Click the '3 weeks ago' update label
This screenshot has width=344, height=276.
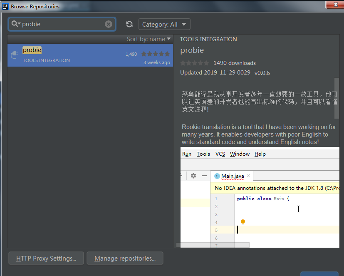pyautogui.click(x=157, y=62)
